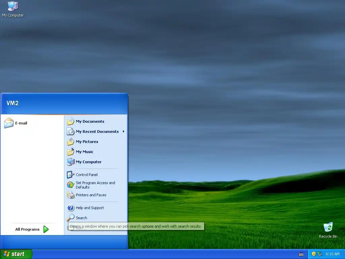This screenshot has height=259, width=345.
Task: Open Search from Start menu
Action: (x=96, y=218)
